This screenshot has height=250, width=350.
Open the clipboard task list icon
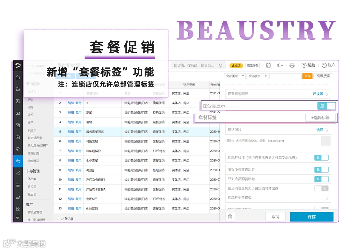(x=269, y=65)
